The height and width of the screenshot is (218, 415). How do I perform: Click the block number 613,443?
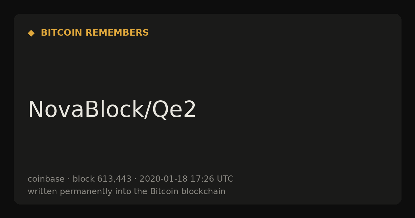coord(114,179)
